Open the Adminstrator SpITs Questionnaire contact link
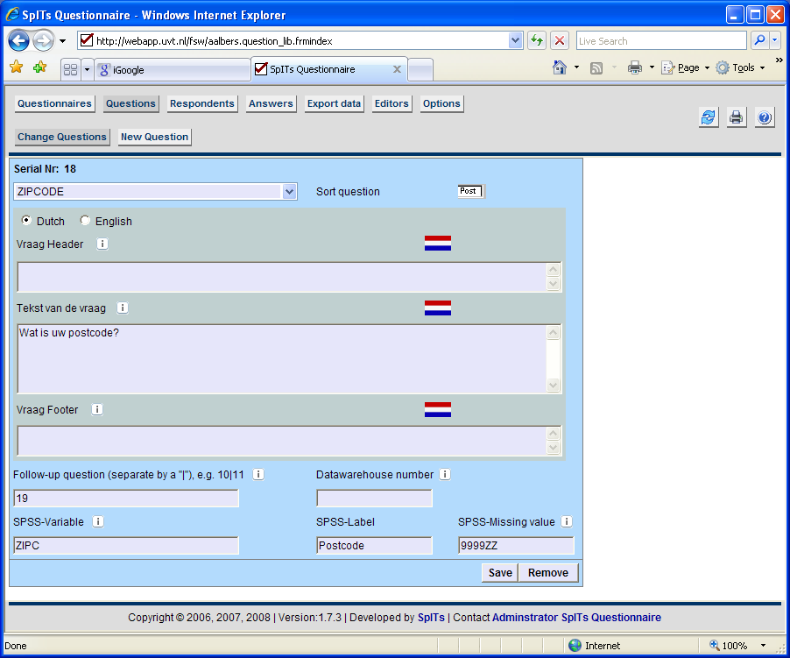 pyautogui.click(x=576, y=617)
